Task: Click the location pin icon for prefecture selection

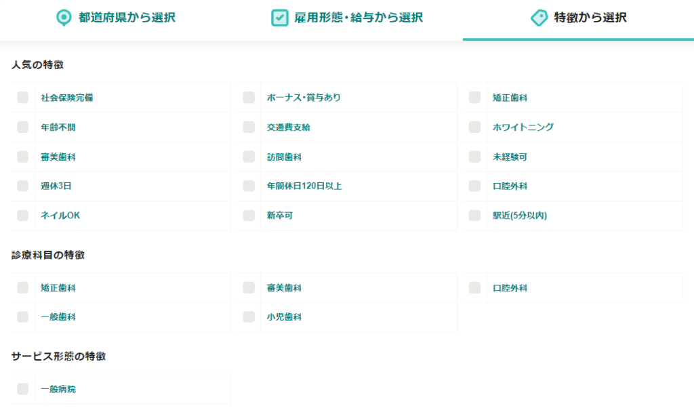Action: point(64,18)
